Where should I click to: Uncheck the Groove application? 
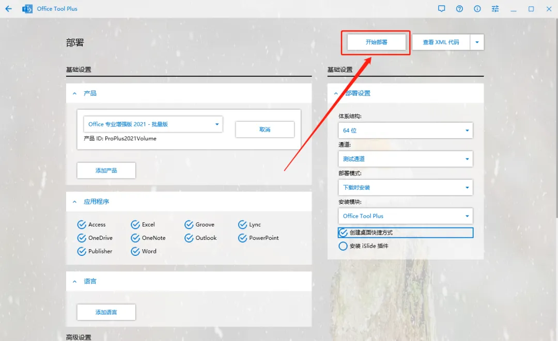pos(189,224)
